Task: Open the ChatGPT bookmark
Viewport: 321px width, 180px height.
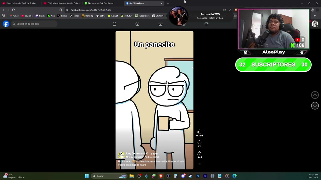Action: 158,16
